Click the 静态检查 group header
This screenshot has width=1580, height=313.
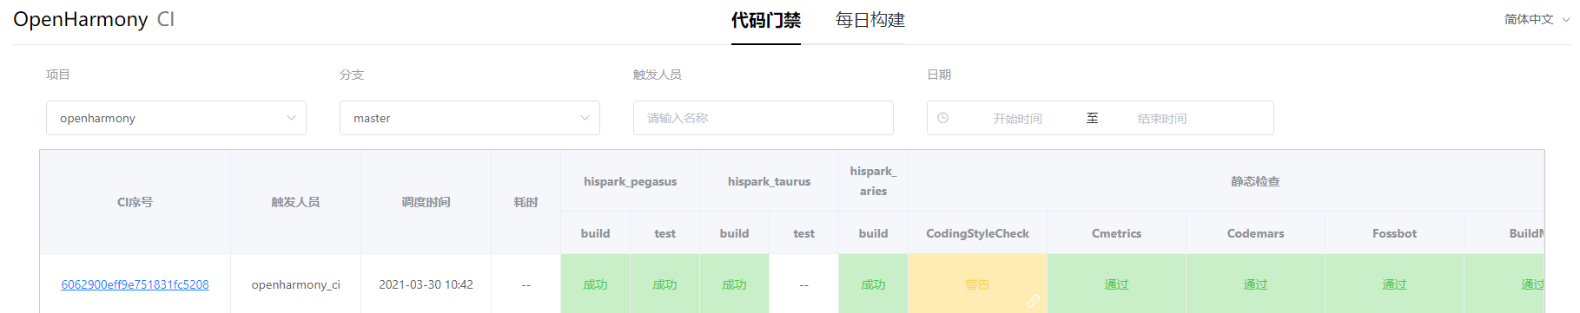click(1226, 181)
